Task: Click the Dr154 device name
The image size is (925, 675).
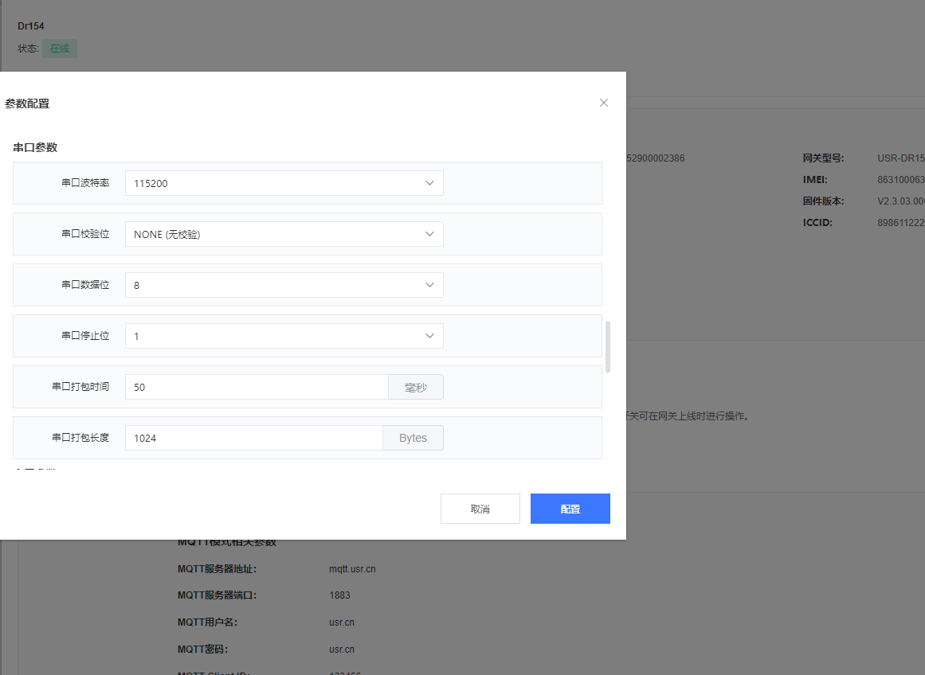Action: click(x=31, y=26)
